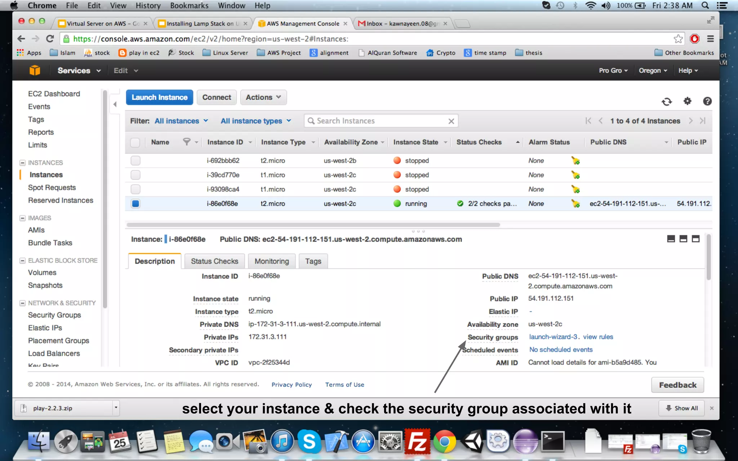Jump to last page of instances
Screen dimensions: 738x461
pos(702,121)
